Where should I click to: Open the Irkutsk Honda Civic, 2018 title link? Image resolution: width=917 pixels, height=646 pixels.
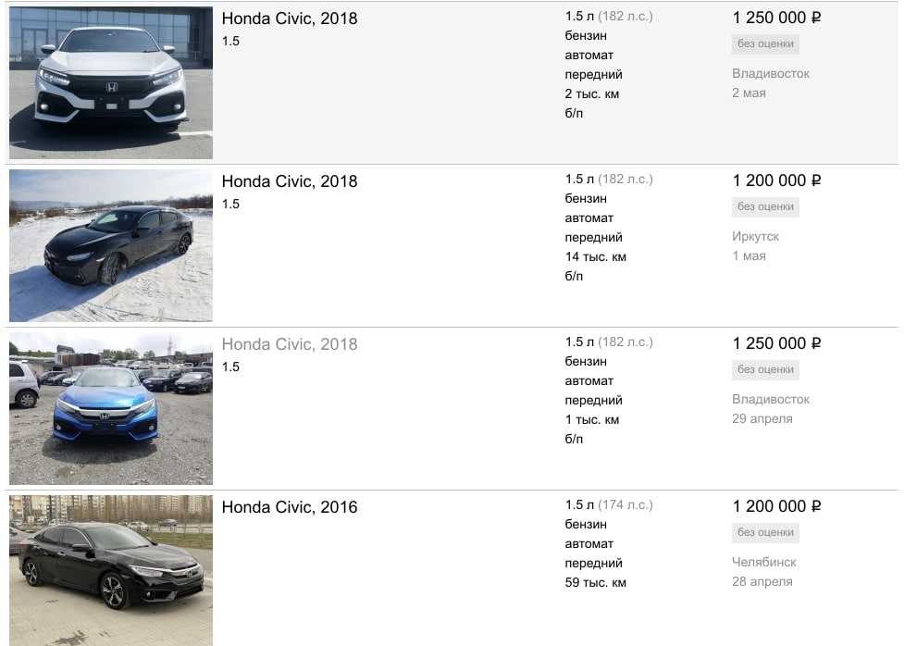click(x=290, y=181)
